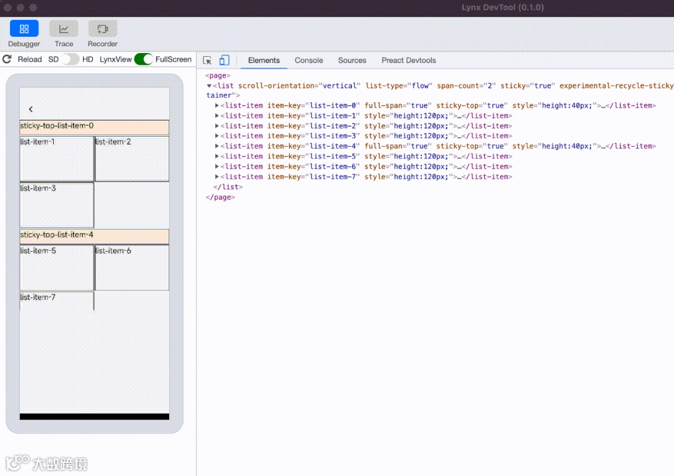The image size is (674, 476).
Task: Open the Recorder tool icon
Action: click(x=102, y=29)
